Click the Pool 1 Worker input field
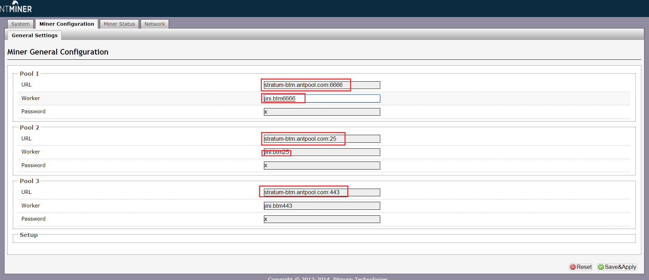 322,99
